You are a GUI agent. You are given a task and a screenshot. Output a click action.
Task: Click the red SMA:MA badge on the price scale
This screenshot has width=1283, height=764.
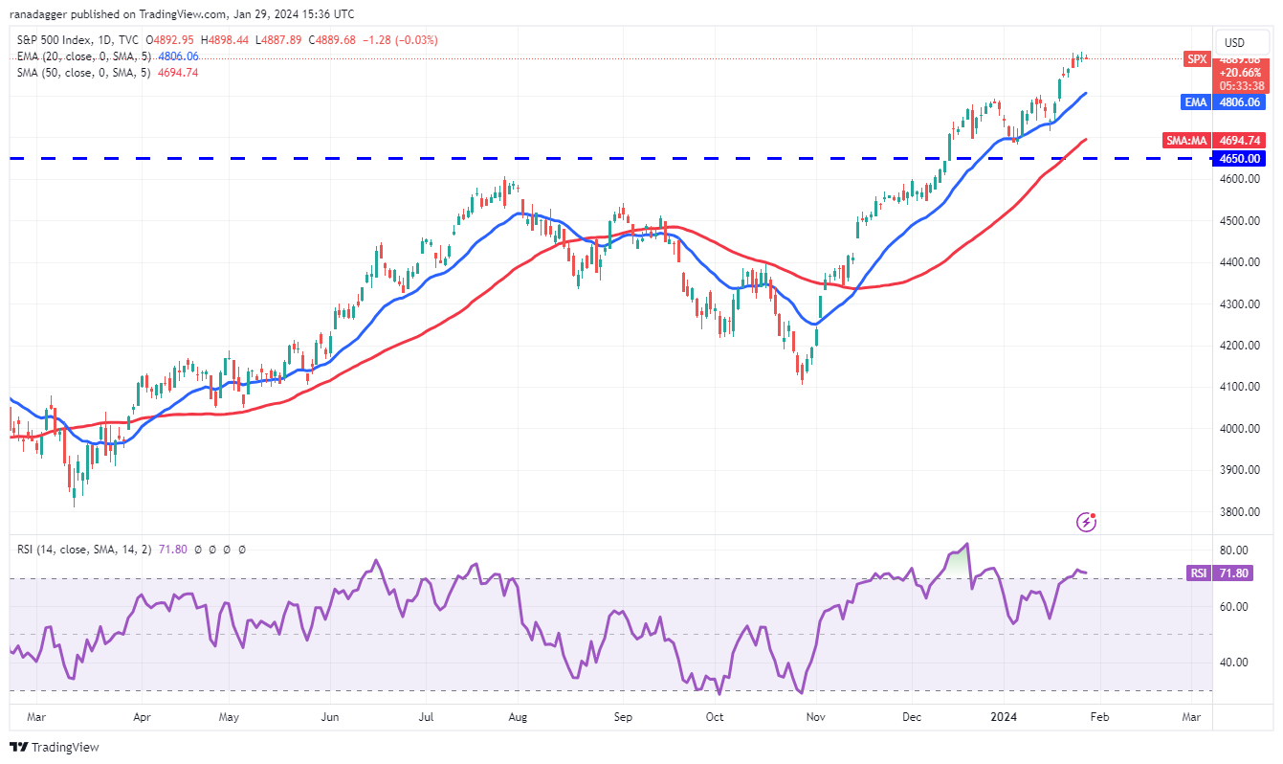click(1186, 140)
